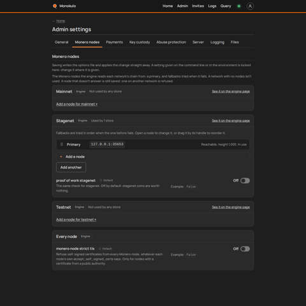The height and width of the screenshot is (306, 306).
Task: Go to Home in the top navigation
Action: 168,6
